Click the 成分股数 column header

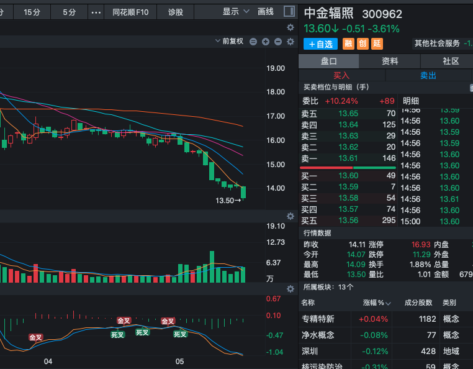[x=418, y=303]
